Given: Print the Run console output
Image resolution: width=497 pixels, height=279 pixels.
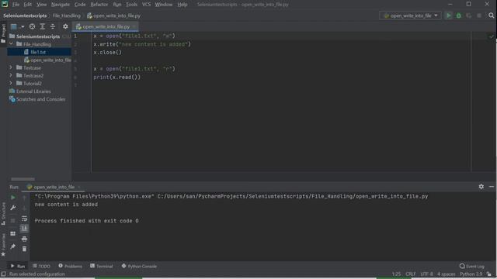Looking at the screenshot, I should pyautogui.click(x=24, y=239).
